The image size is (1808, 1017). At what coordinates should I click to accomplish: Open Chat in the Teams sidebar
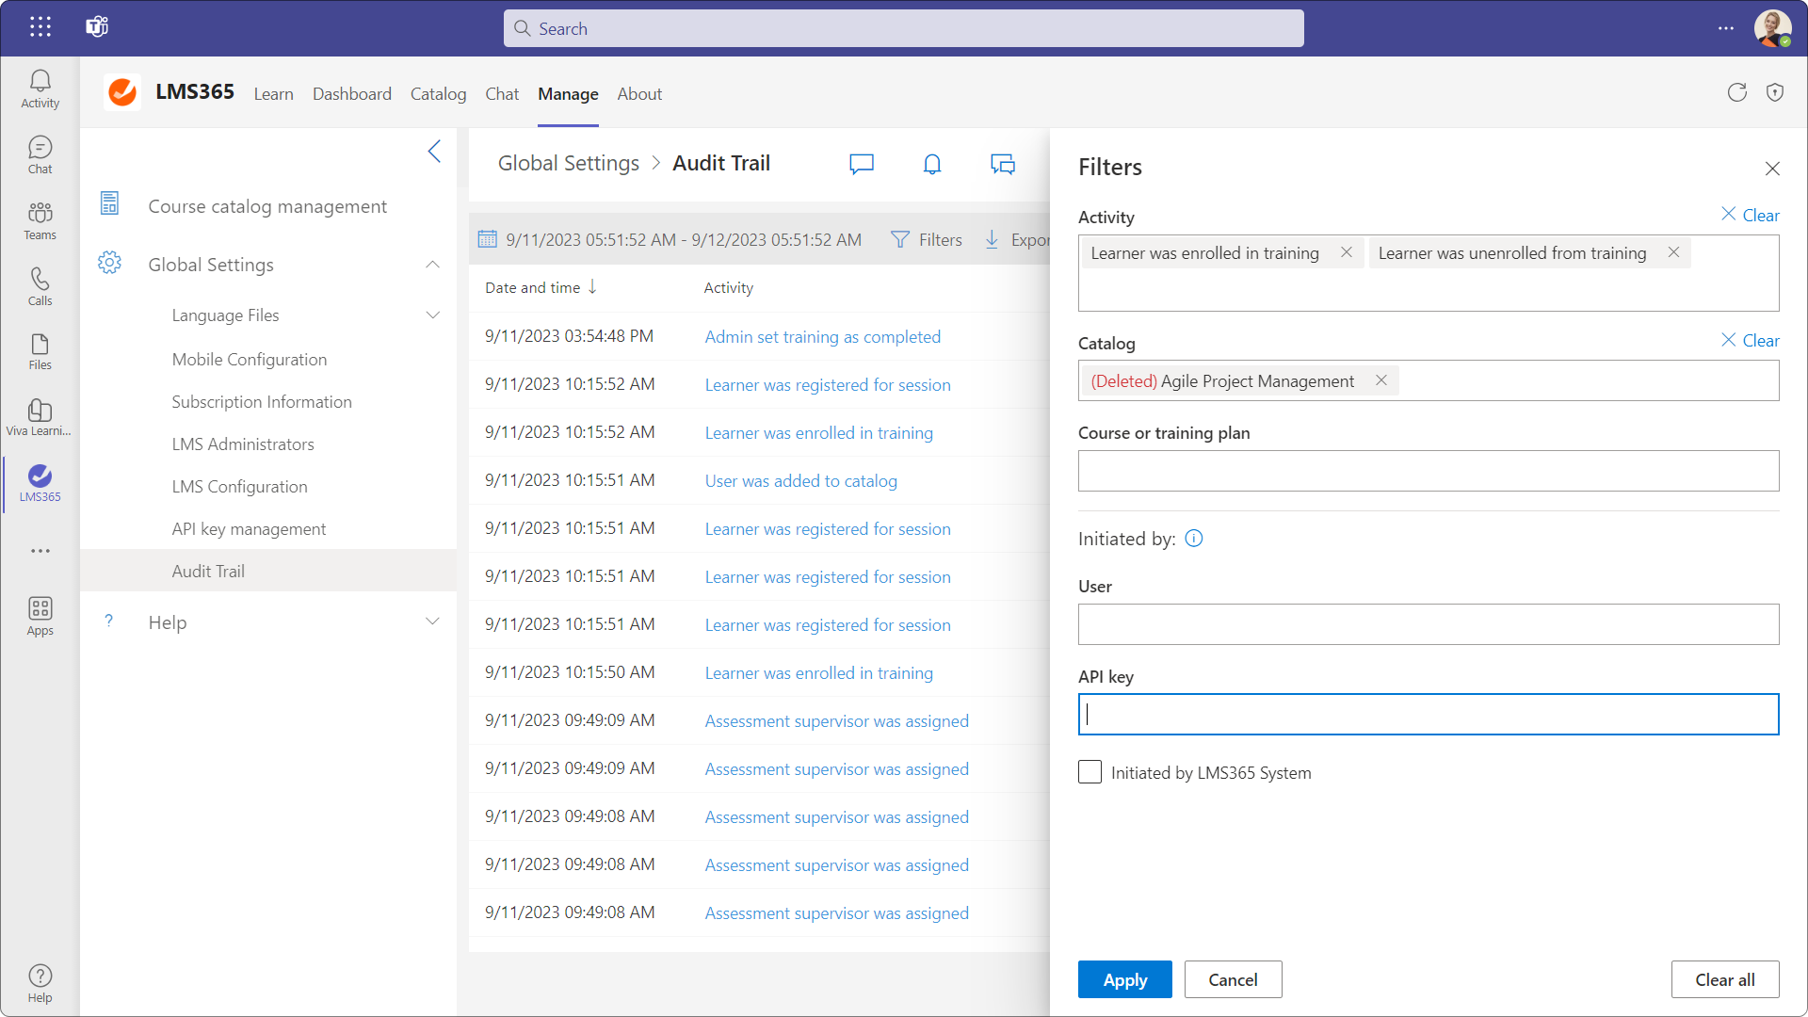[x=40, y=155]
